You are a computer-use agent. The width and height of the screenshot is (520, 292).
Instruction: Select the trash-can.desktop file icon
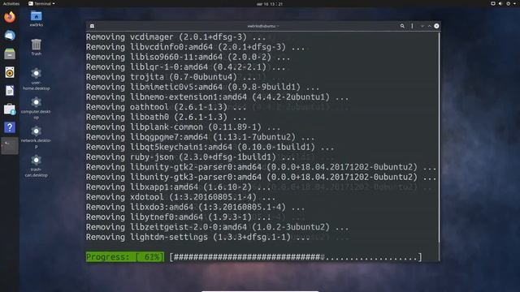point(36,165)
